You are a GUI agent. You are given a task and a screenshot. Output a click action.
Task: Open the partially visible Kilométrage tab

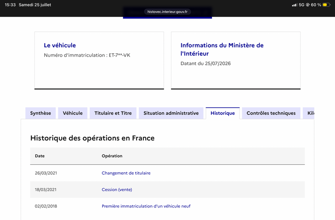[309, 113]
